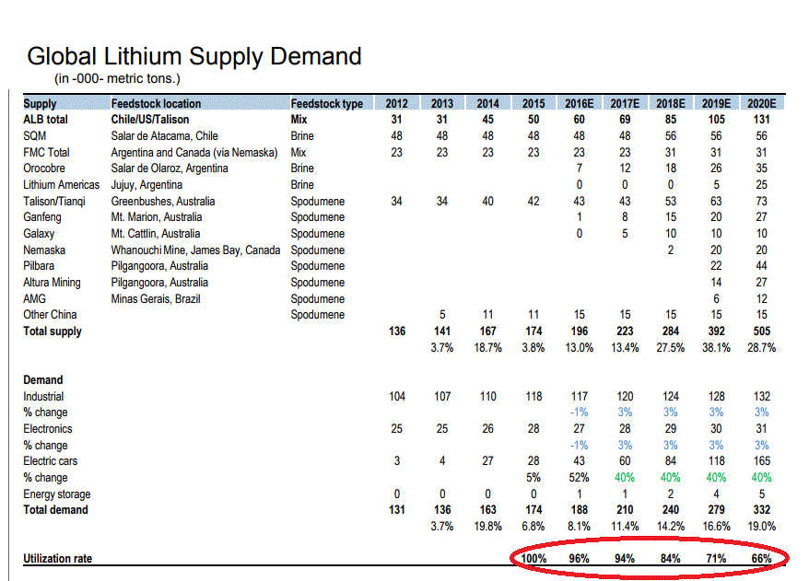Click the 'Global Lithium Supply Demand' title
Image resolution: width=809 pixels, height=581 pixels.
pos(194,56)
